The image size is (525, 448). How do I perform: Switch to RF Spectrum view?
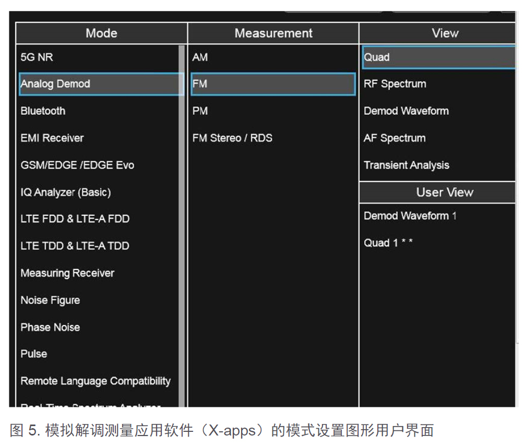pos(395,84)
